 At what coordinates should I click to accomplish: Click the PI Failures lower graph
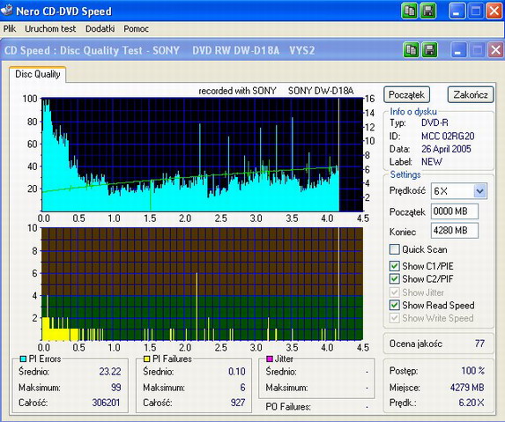pyautogui.click(x=202, y=285)
